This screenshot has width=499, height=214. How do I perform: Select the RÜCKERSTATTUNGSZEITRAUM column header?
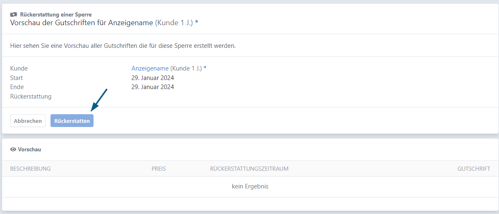point(249,169)
